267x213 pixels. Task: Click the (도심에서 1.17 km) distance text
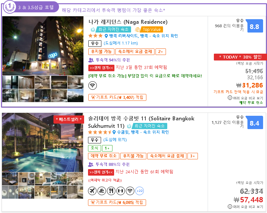[x=121, y=43]
